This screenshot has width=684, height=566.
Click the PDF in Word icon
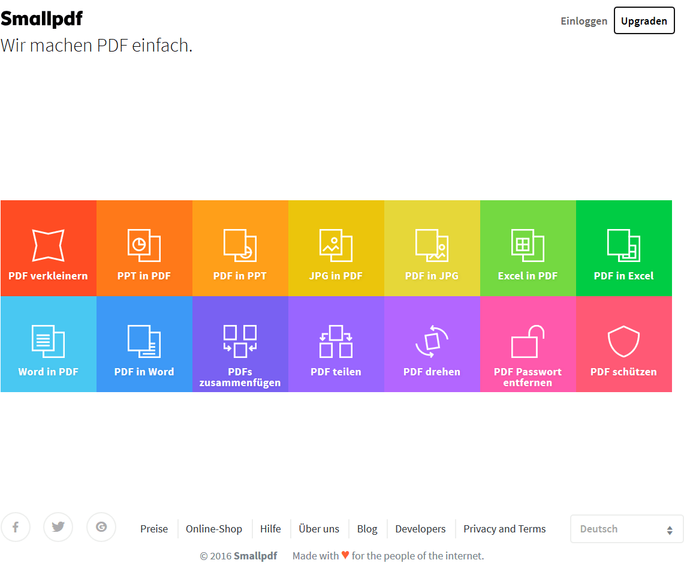coord(144,341)
